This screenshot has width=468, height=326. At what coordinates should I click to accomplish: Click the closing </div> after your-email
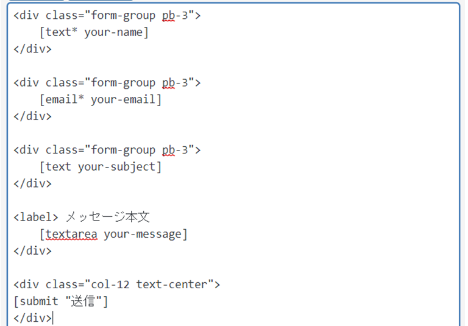[32, 116]
